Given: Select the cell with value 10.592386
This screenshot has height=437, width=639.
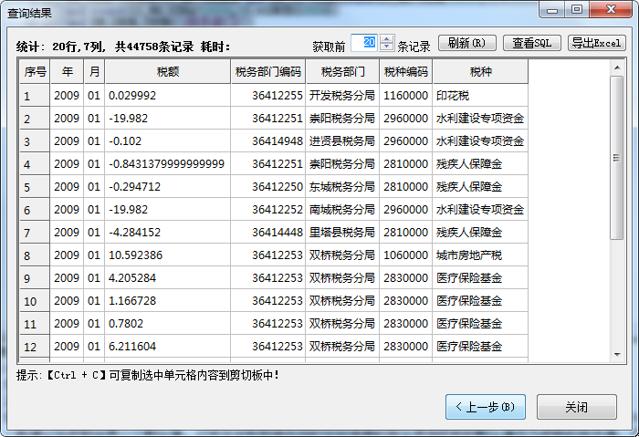Looking at the screenshot, I should point(167,255).
